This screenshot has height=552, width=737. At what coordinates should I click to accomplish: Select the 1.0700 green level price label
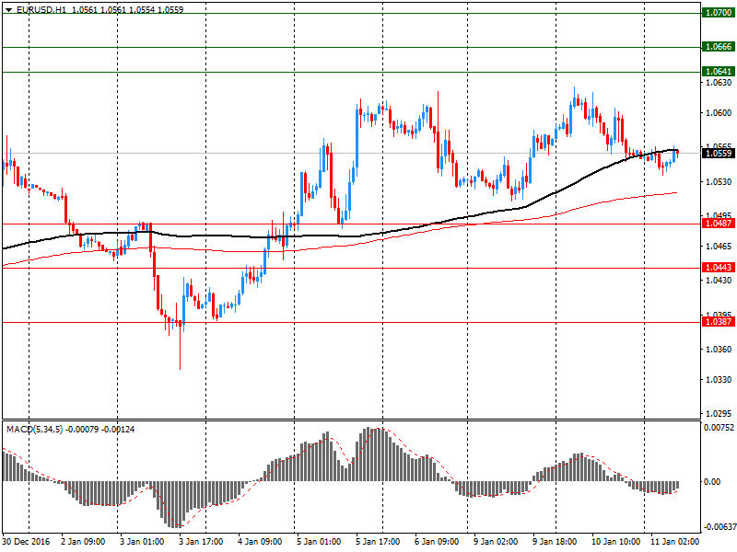pyautogui.click(x=719, y=13)
